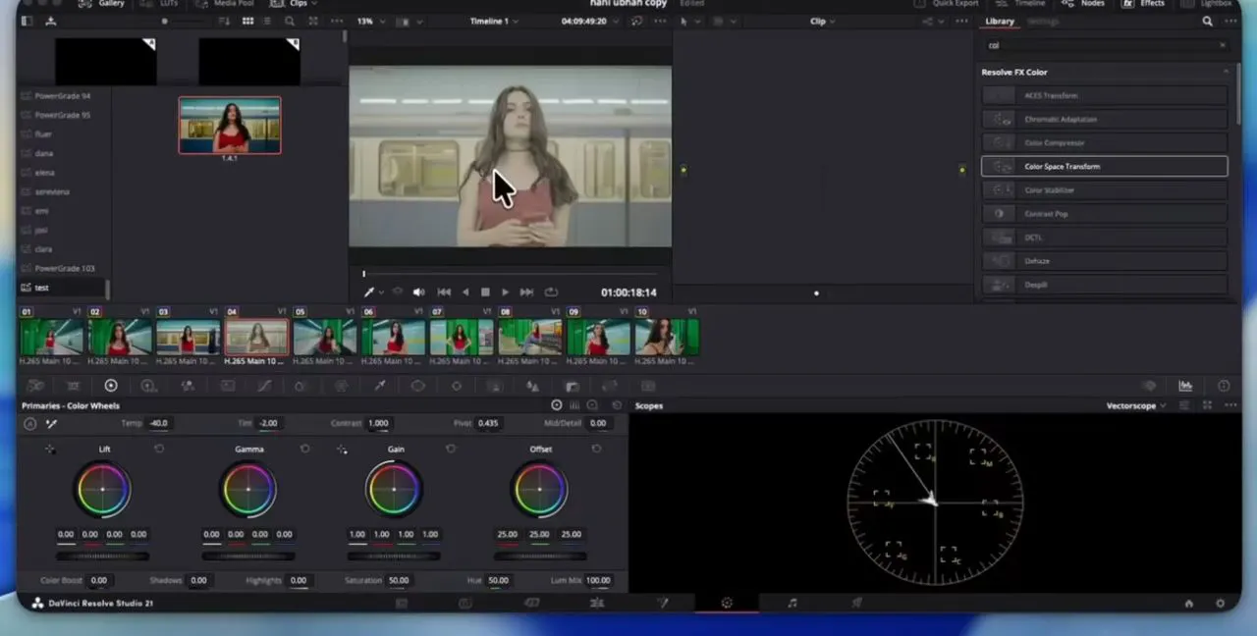Open the Tracker palette icon
The width and height of the screenshot is (1257, 636).
tap(457, 386)
